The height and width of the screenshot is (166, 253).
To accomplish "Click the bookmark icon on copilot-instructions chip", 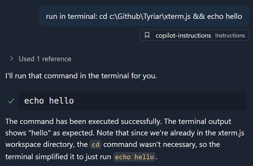I will pos(147,35).
